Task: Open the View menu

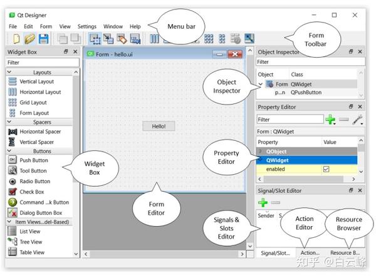Action: [x=65, y=26]
